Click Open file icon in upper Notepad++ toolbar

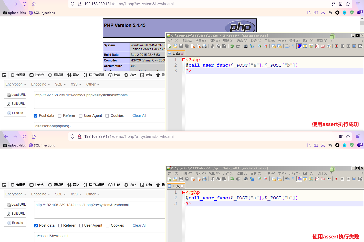coord(175,46)
